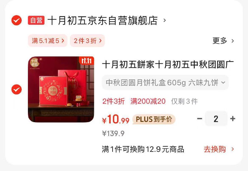Screen dimensions: 248x171
Task: Tap the red 自营 badge
Action: pyautogui.click(x=36, y=20)
